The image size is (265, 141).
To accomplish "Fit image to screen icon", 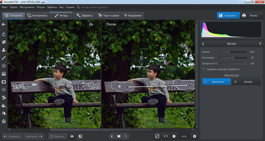I will [157, 136].
